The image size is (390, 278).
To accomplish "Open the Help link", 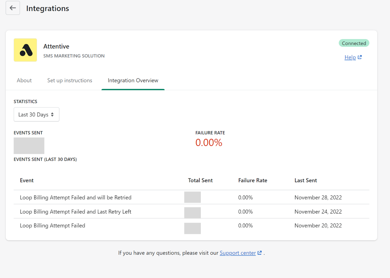I will pyautogui.click(x=350, y=57).
